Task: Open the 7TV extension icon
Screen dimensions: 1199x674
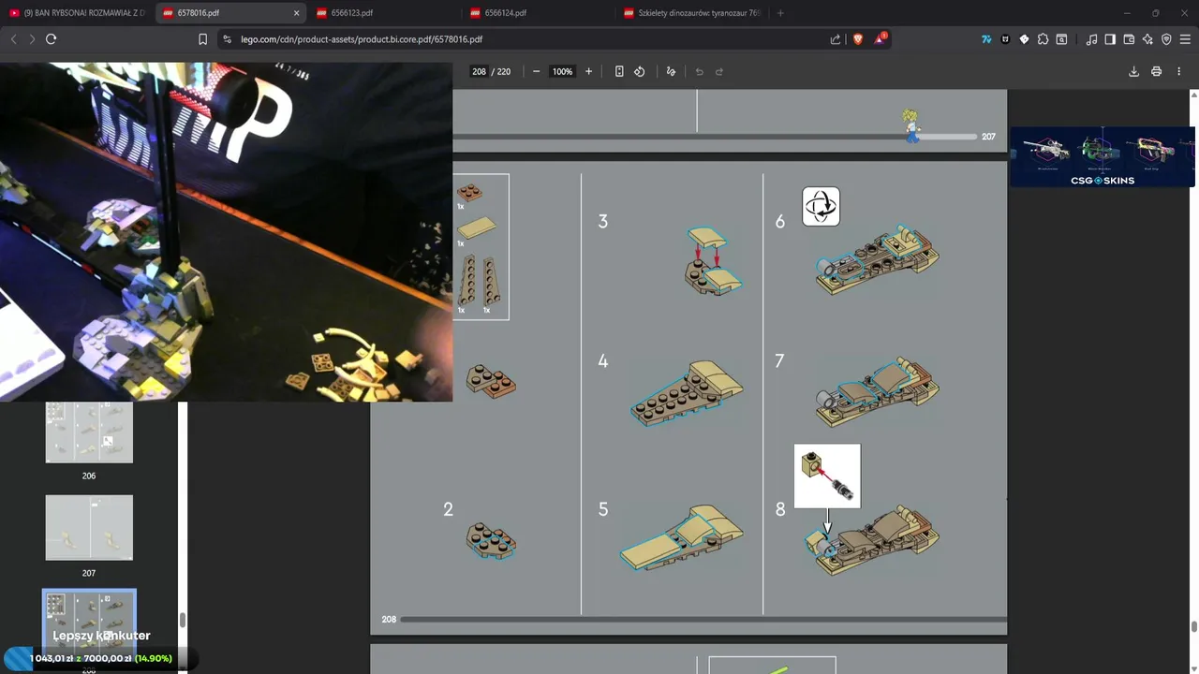Action: [x=986, y=39]
